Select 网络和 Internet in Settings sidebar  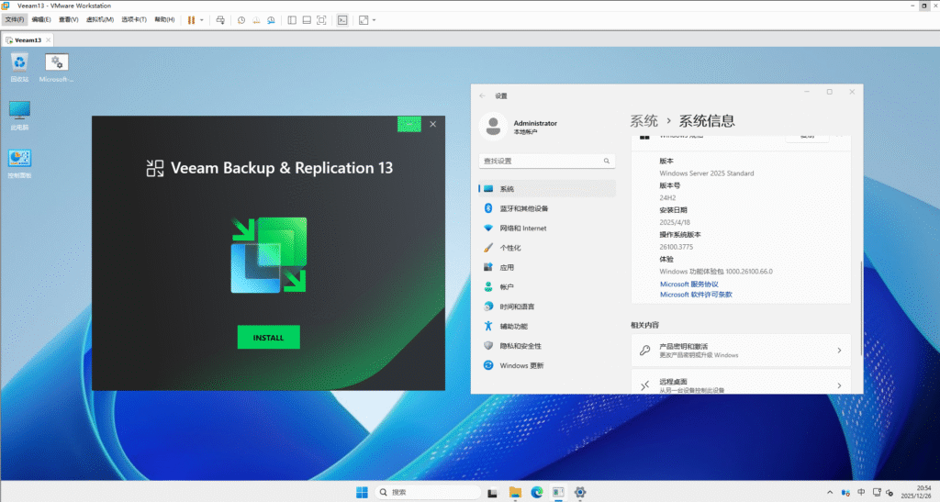[522, 228]
